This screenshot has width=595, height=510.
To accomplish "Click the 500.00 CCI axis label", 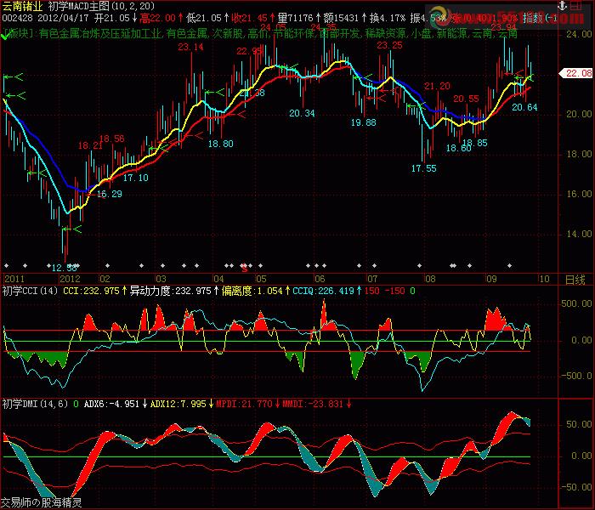I will 577,303.
